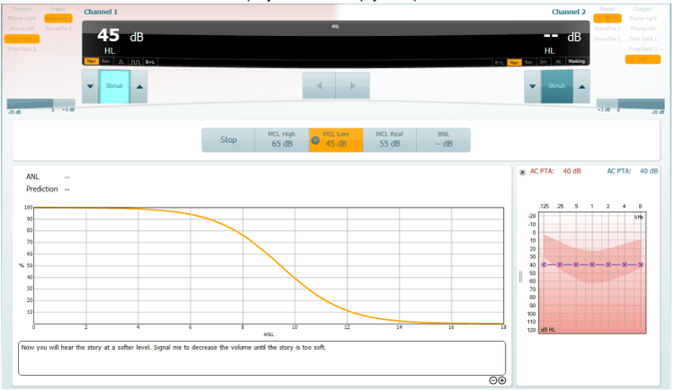Image resolution: width=675 pixels, height=391 pixels.
Task: Zoom out graph with minus magnifier icon
Action: 493,380
